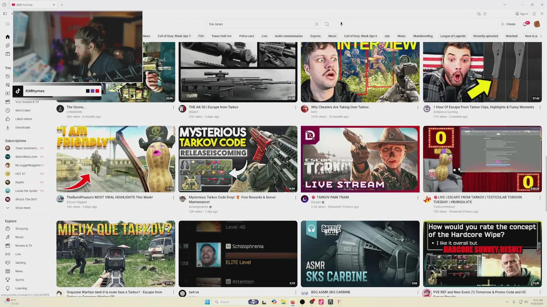Open Firefox from the taskbar
Screen dimensions: 547x307
(x=293, y=302)
